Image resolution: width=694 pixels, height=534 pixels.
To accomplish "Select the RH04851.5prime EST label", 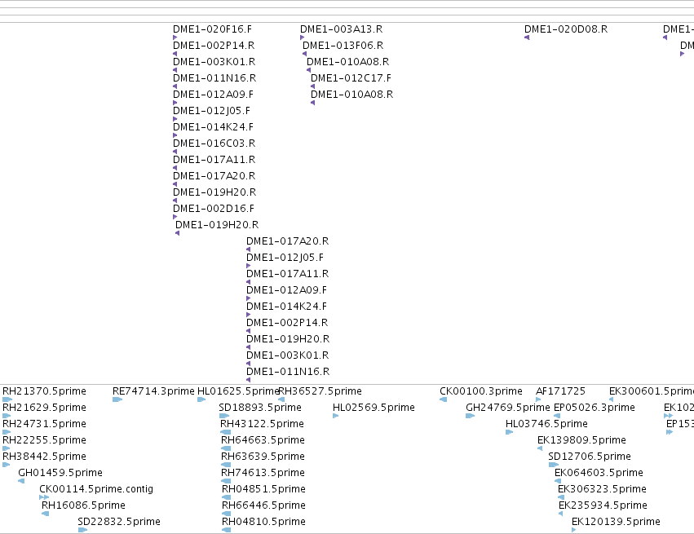I will coord(263,489).
